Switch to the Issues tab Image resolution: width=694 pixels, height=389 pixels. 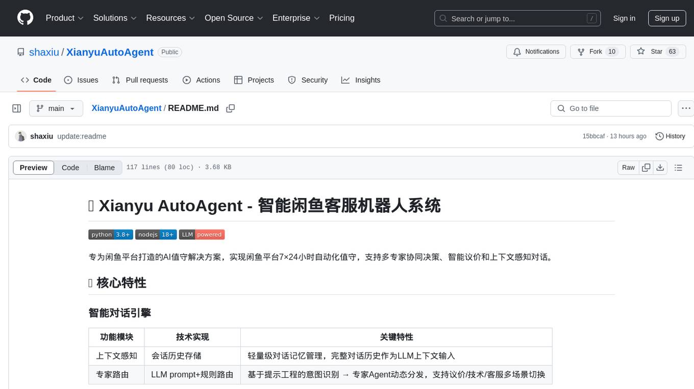pos(81,80)
